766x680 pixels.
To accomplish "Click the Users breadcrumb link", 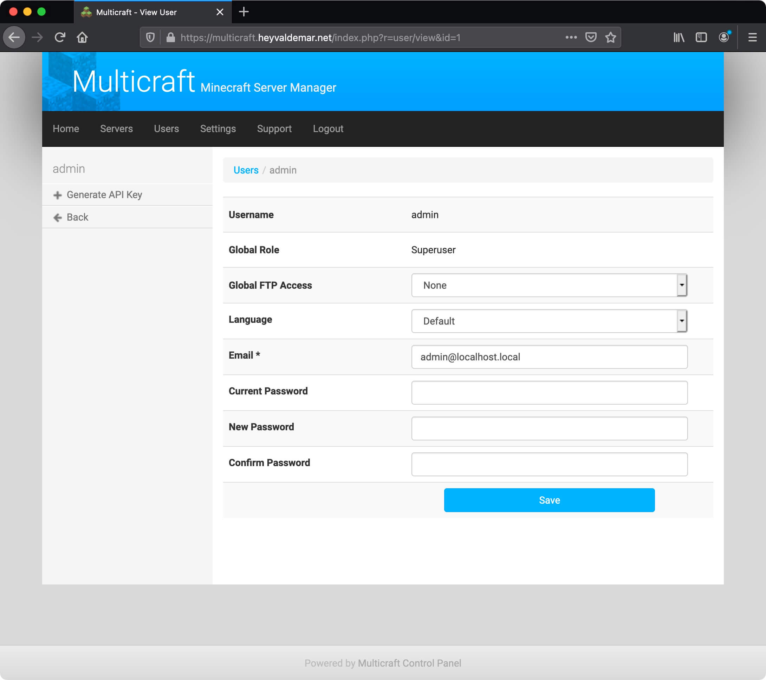I will coord(246,170).
